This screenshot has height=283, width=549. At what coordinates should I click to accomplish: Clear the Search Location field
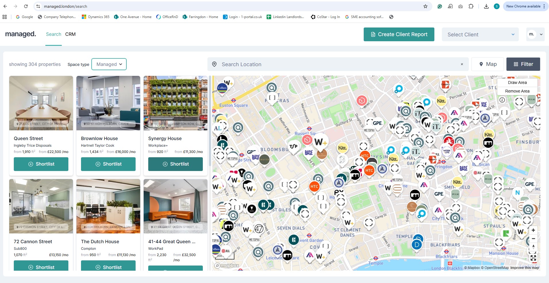462,64
